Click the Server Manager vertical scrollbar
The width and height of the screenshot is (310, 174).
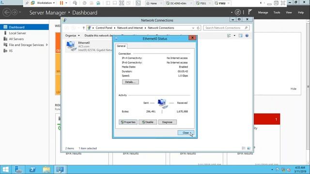point(308,87)
